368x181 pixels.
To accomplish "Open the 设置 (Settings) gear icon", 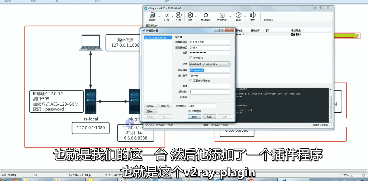I will [190, 17].
